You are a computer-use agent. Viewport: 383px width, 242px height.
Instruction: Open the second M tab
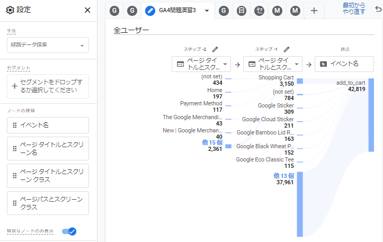295,11
